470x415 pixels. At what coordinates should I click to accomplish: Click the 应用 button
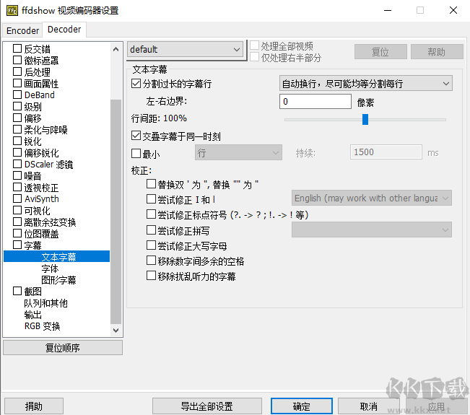click(x=436, y=406)
